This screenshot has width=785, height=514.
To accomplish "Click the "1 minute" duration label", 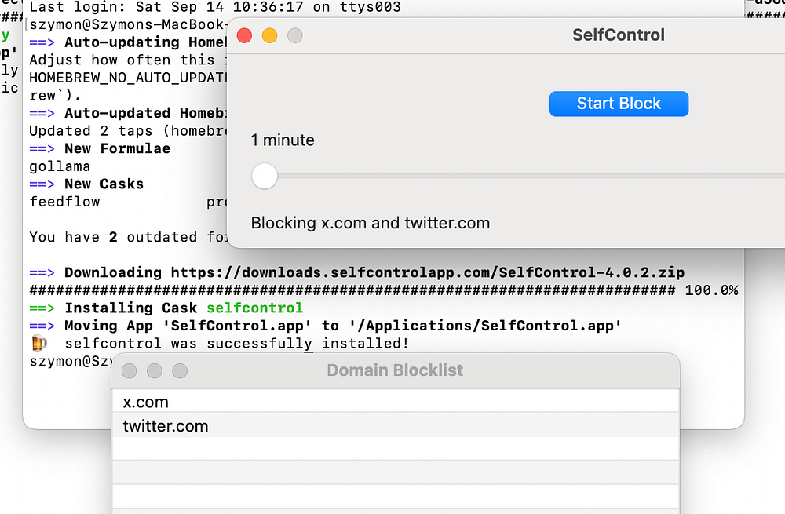I will point(283,140).
